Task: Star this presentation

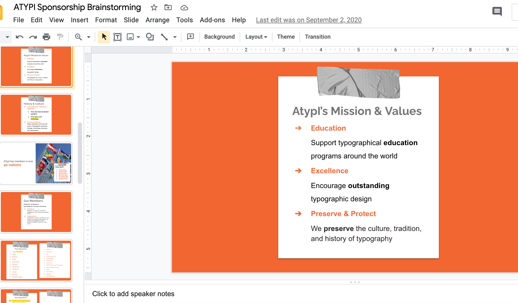Action: click(x=154, y=7)
